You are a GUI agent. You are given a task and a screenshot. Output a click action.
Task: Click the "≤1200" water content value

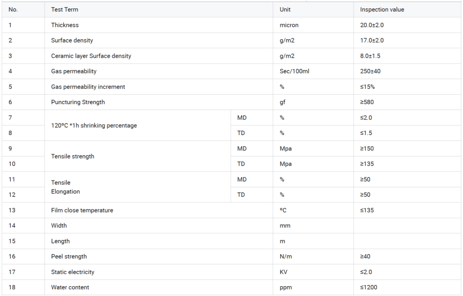pos(369,287)
